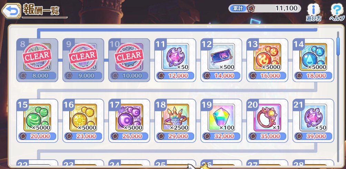Open the ヘルプ help button
Screen dimensions: 346x169
click(x=337, y=12)
